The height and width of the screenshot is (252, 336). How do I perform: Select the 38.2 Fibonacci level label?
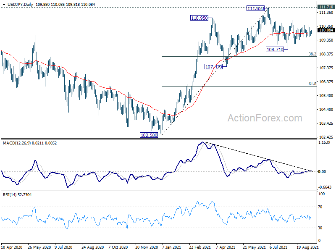click(312, 54)
